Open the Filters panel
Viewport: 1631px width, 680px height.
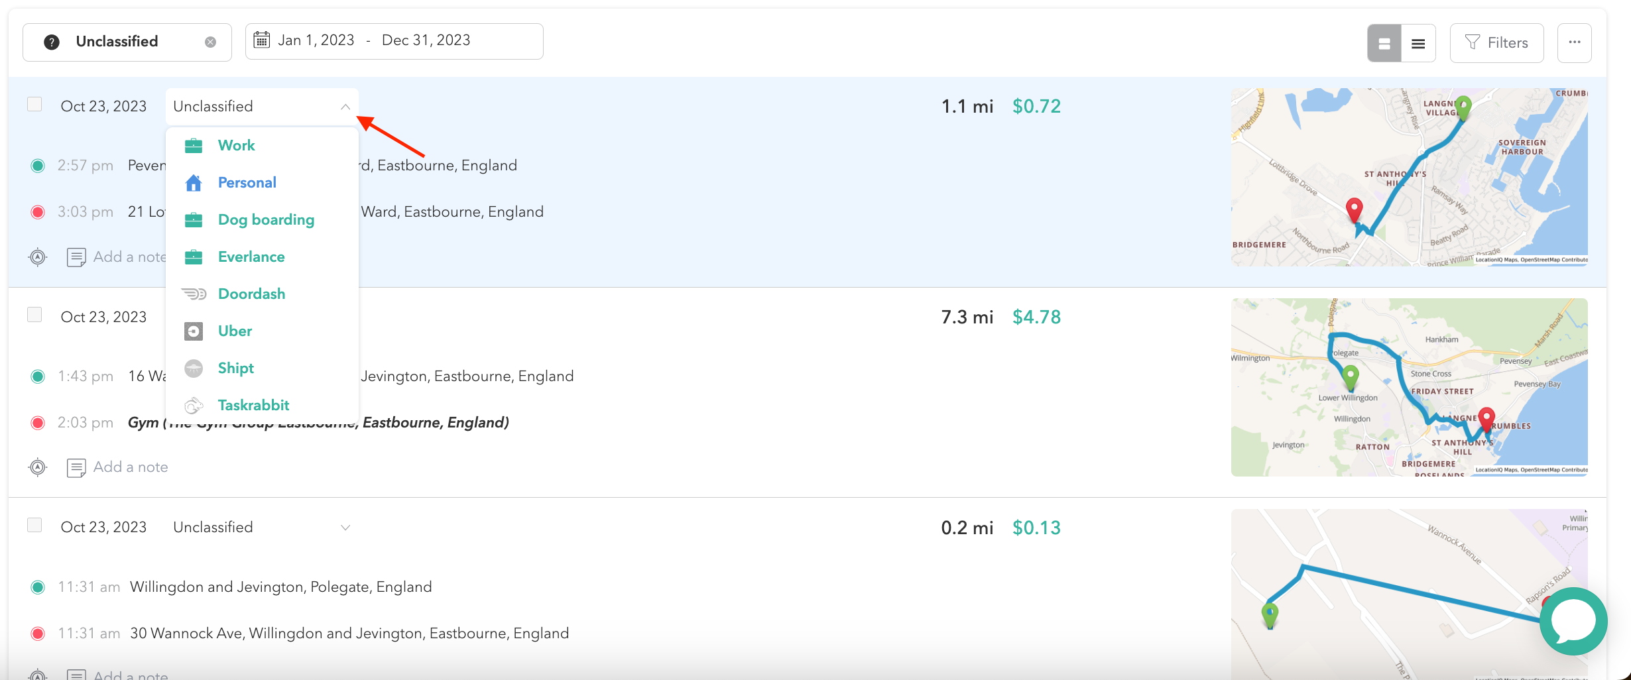1496,43
